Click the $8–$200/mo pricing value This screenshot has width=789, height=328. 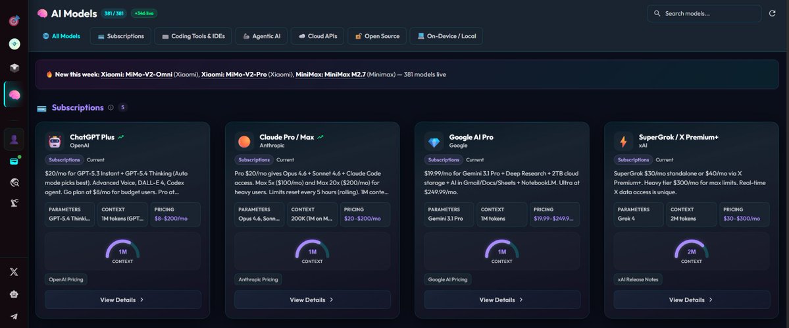pos(172,219)
